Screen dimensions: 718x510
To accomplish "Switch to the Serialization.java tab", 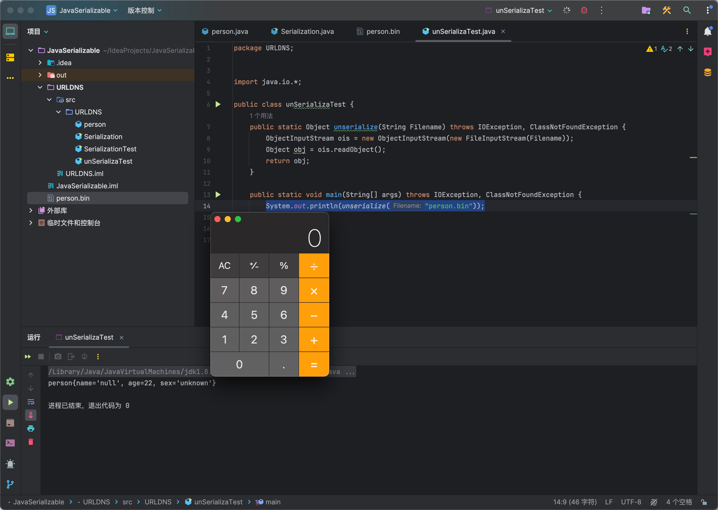I will (x=303, y=31).
